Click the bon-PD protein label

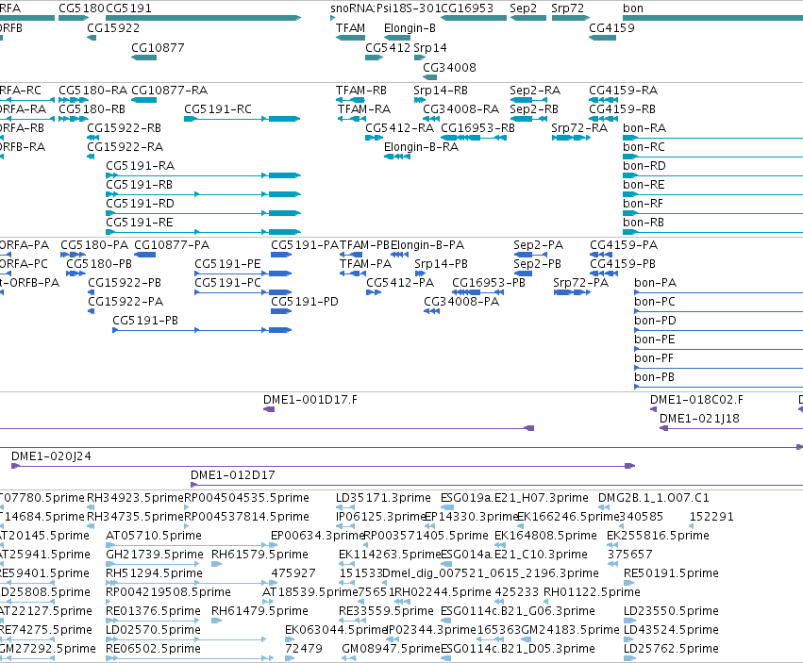[x=656, y=321]
